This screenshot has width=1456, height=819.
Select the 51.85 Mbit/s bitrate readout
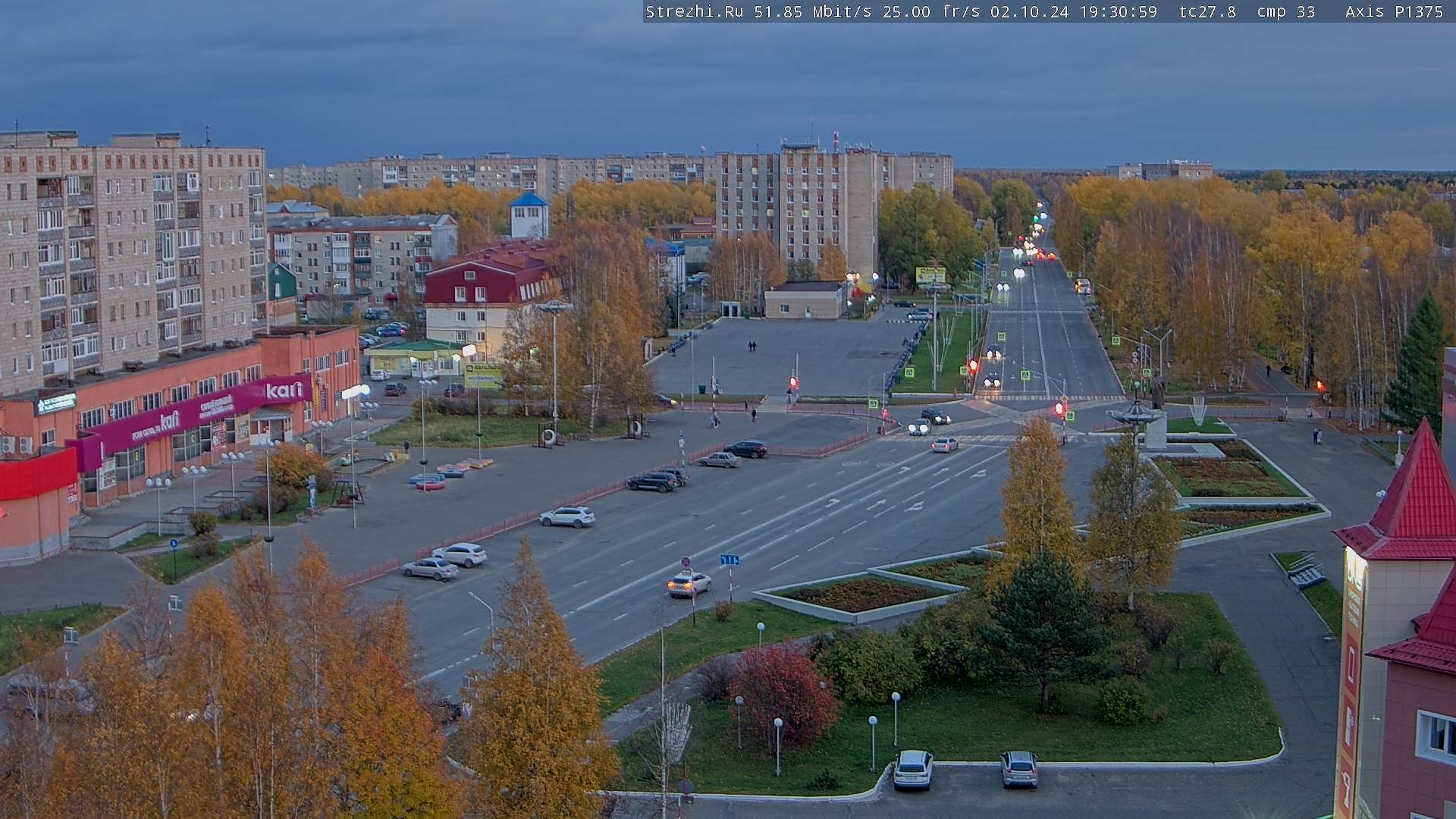[813, 11]
